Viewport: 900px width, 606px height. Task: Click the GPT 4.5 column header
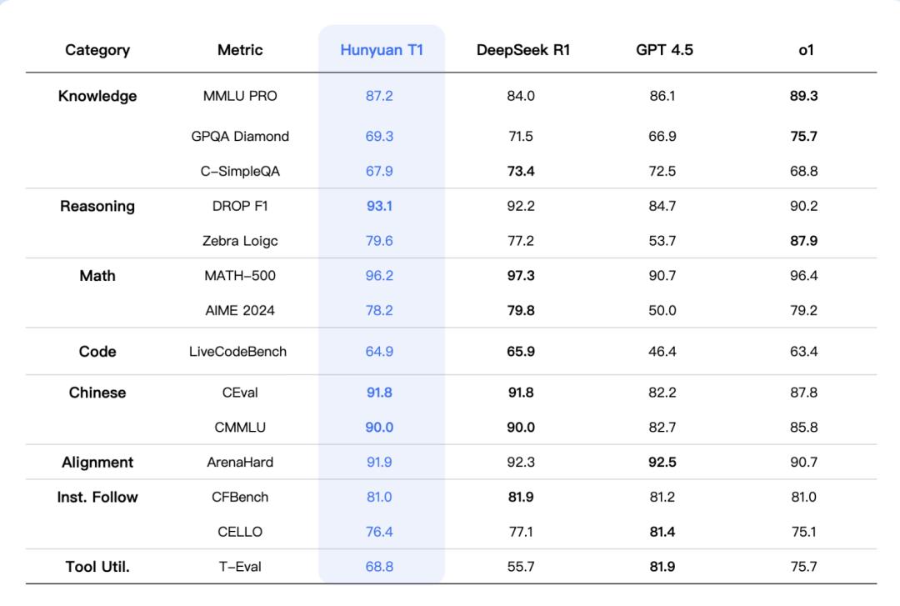pyautogui.click(x=664, y=50)
